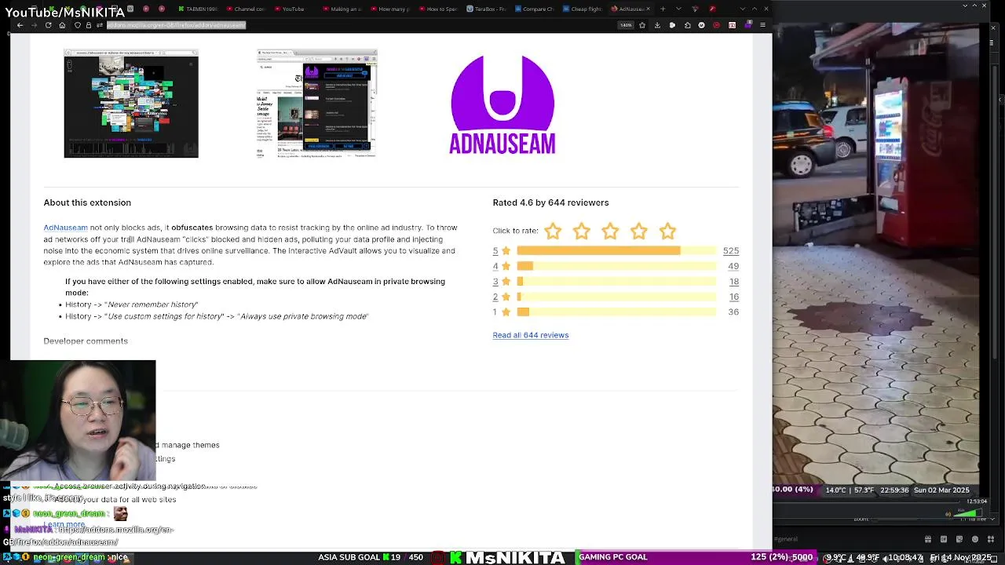The image size is (1005, 565).
Task: Open the 16 two-star reviews count
Action: click(x=734, y=297)
